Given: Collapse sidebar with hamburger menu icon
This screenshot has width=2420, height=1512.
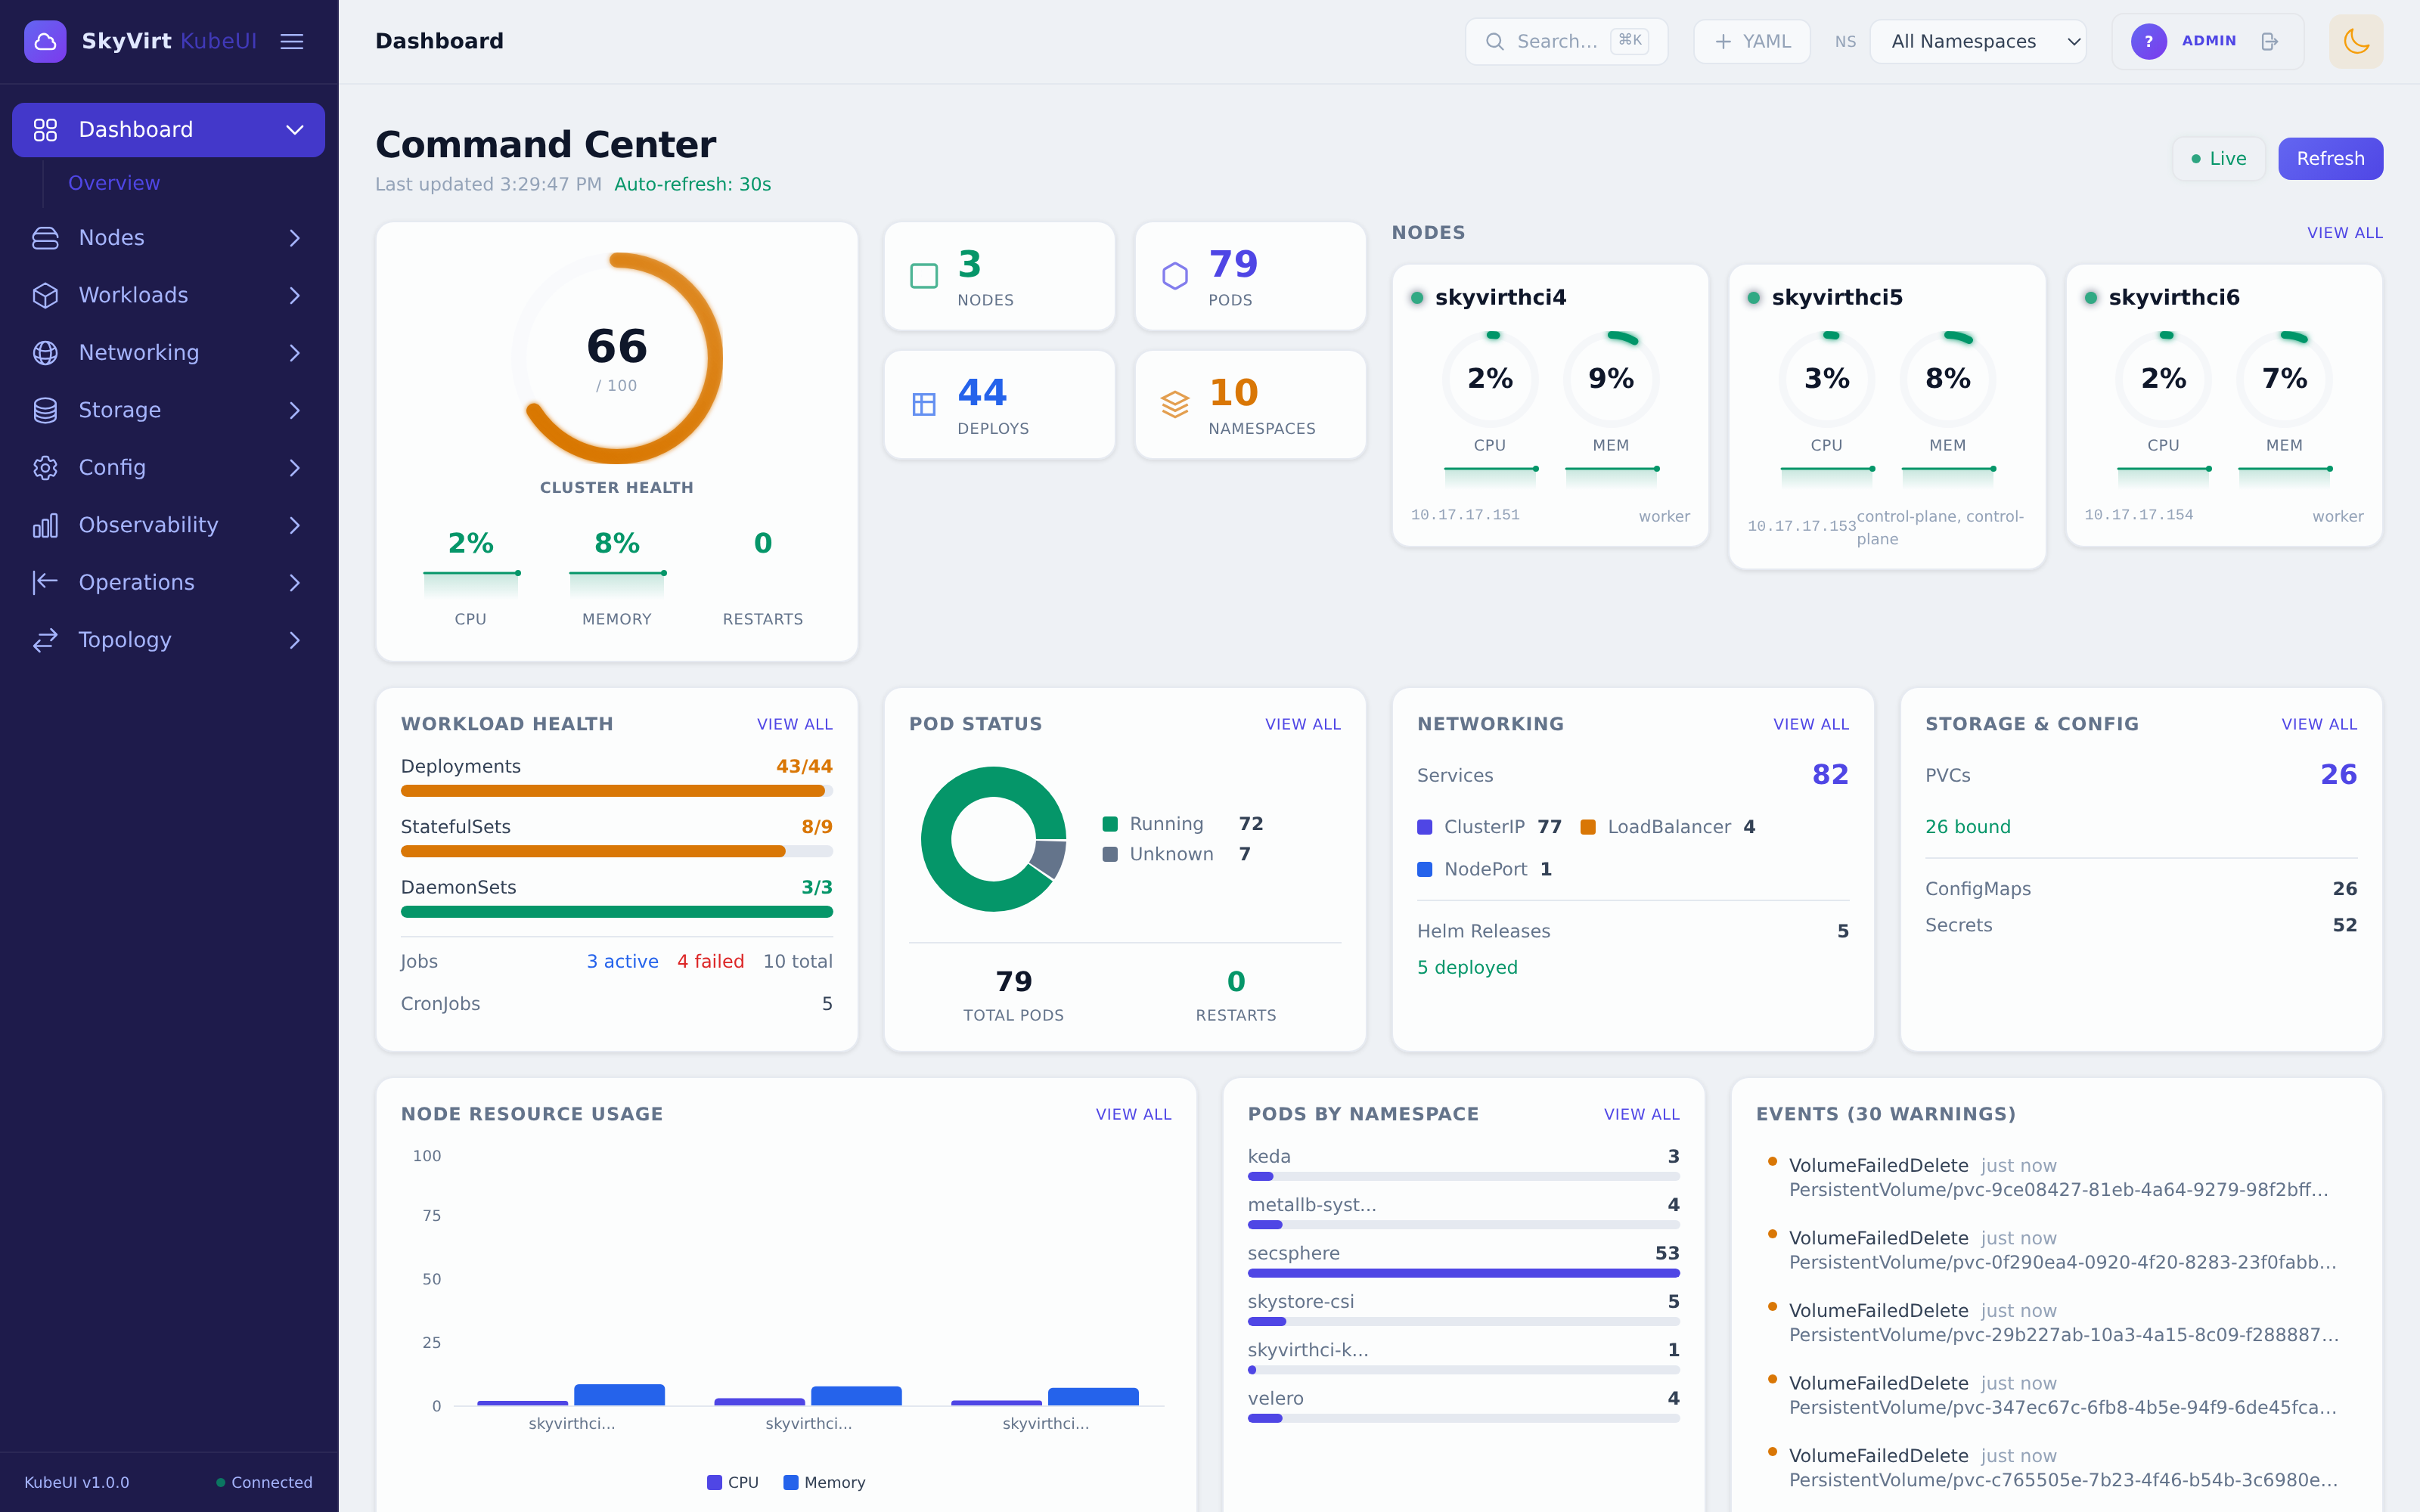Looking at the screenshot, I should 291,41.
